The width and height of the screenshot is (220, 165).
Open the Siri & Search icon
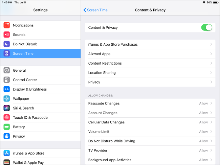pyautogui.click(x=7, y=108)
